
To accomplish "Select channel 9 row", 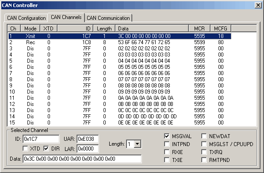I will [x=119, y=86].
